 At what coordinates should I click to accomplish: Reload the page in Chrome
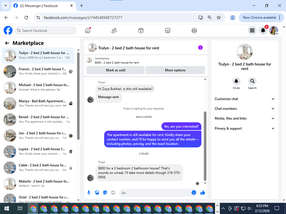(26, 18)
